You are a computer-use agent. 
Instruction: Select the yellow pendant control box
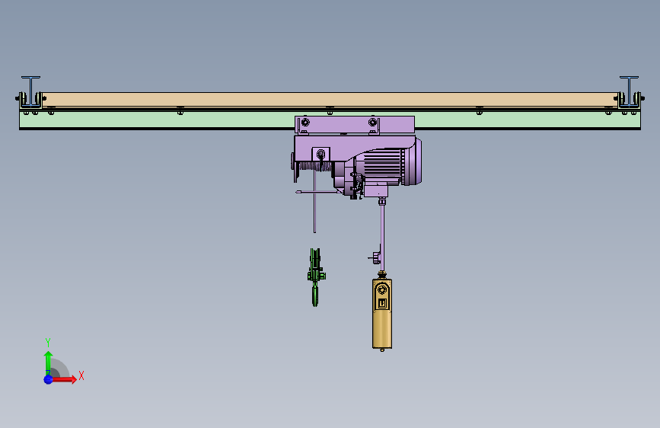[x=382, y=314]
